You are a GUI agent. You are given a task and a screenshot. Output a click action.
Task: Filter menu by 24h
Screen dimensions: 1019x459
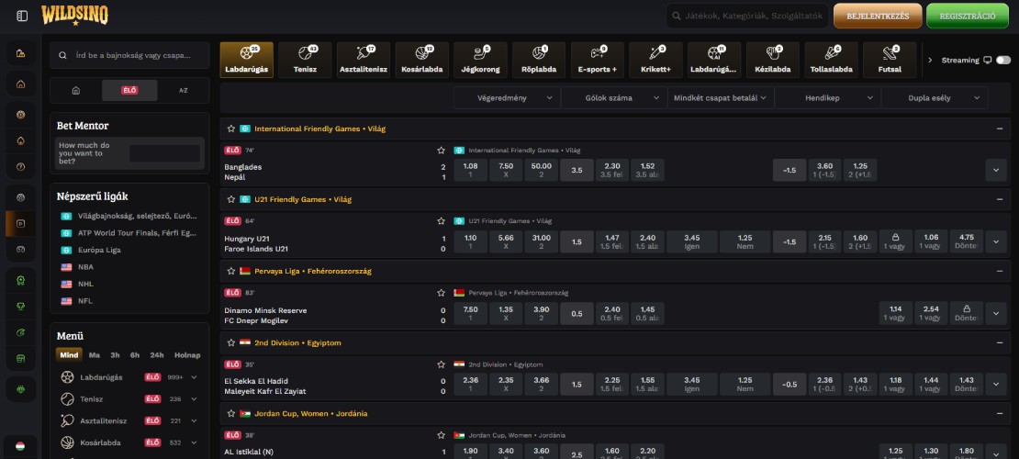[157, 355]
